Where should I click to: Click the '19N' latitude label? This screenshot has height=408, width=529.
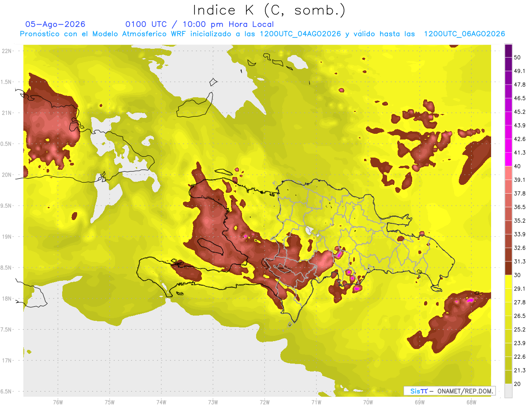point(7,236)
